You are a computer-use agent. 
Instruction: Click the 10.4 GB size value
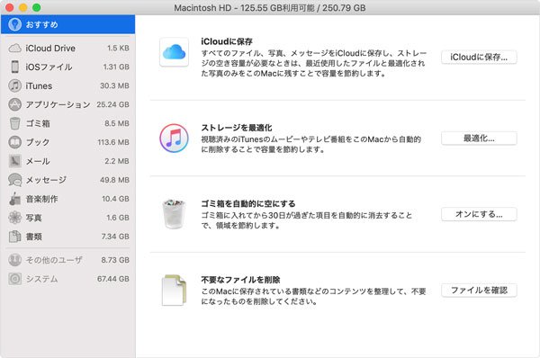[x=115, y=199]
